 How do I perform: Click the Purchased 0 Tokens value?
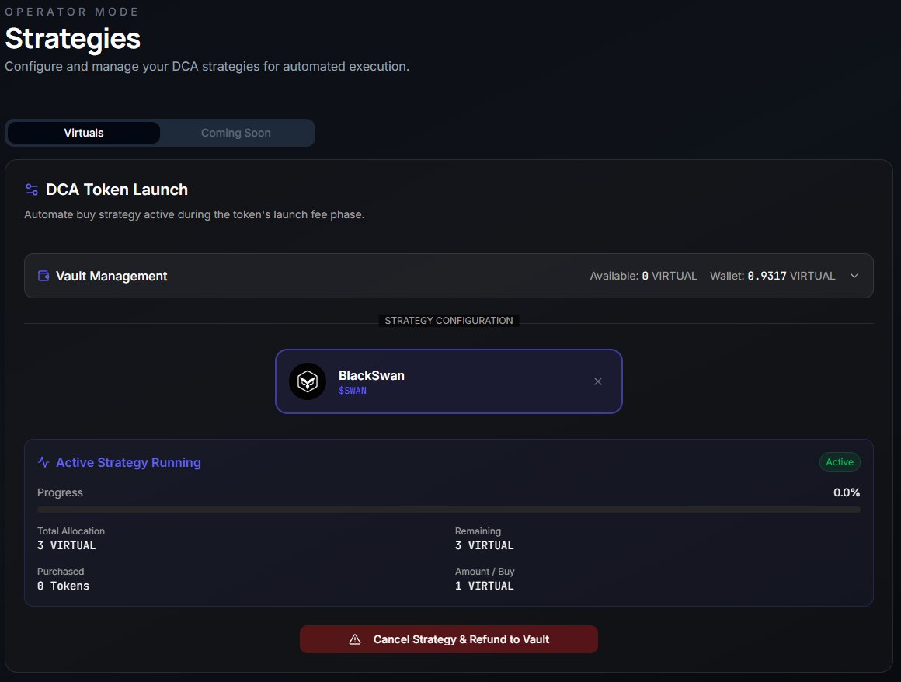click(63, 586)
